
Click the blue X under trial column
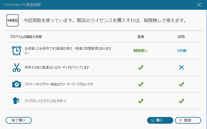[181, 67]
